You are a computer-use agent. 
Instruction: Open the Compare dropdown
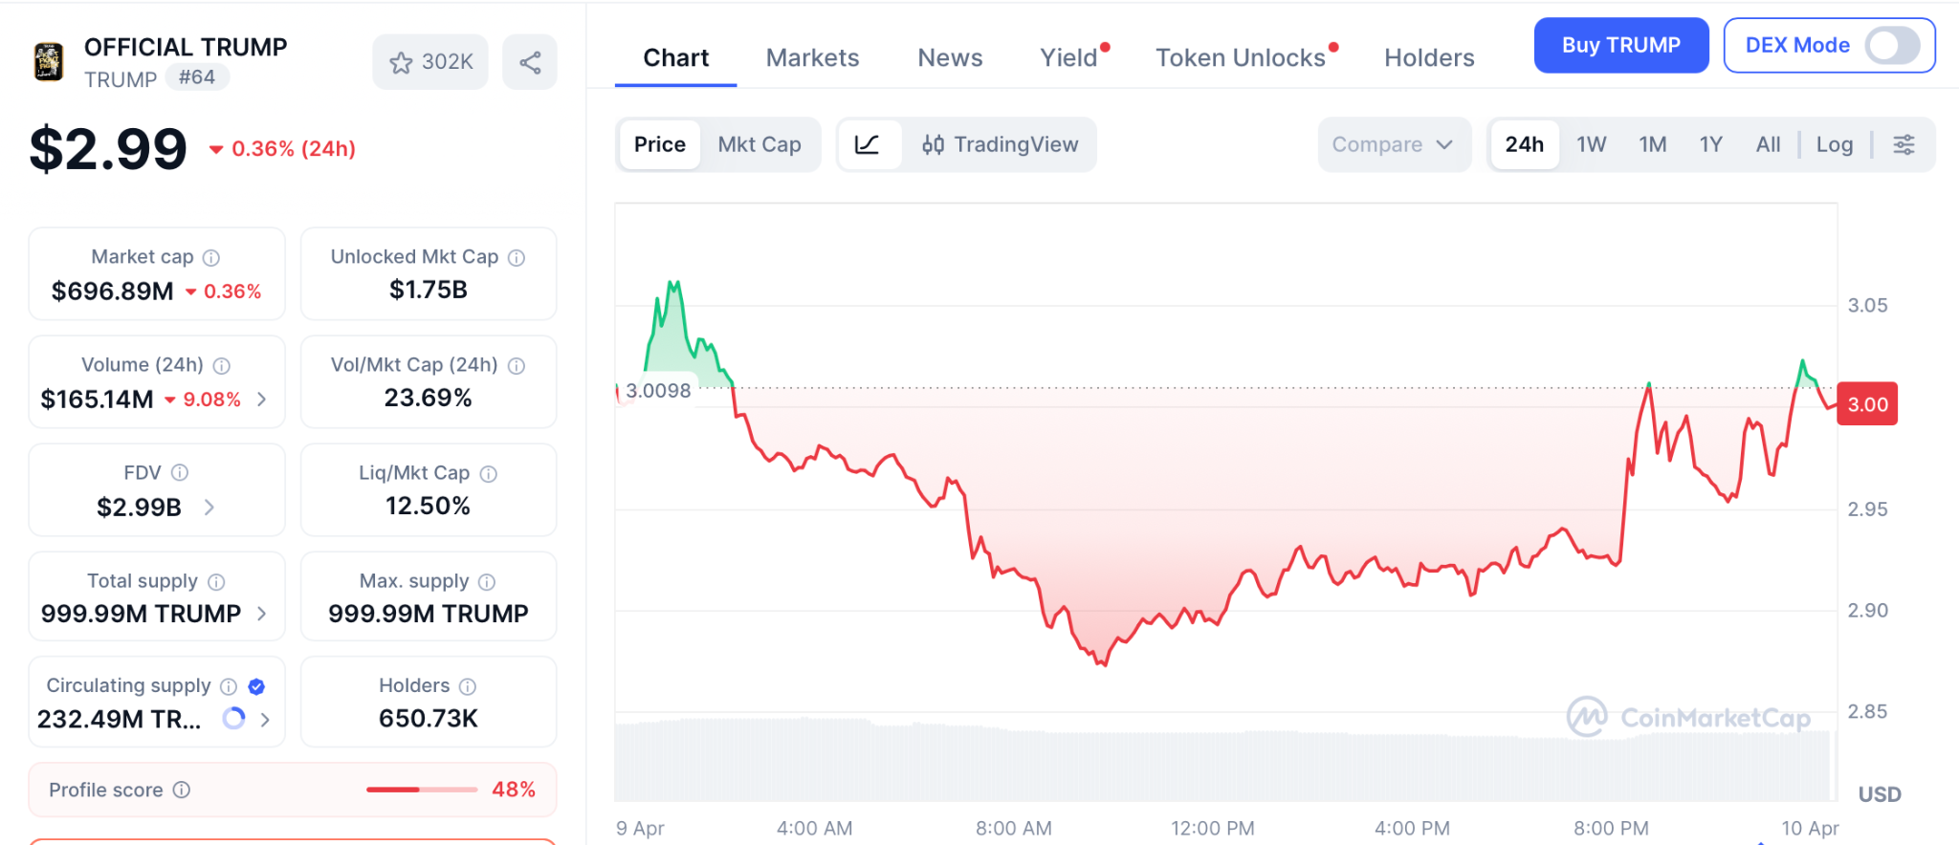click(1393, 145)
